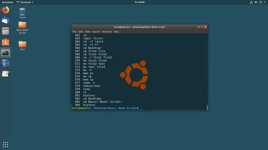Close the terminal window
The width and height of the screenshot is (268, 150).
[206, 27]
